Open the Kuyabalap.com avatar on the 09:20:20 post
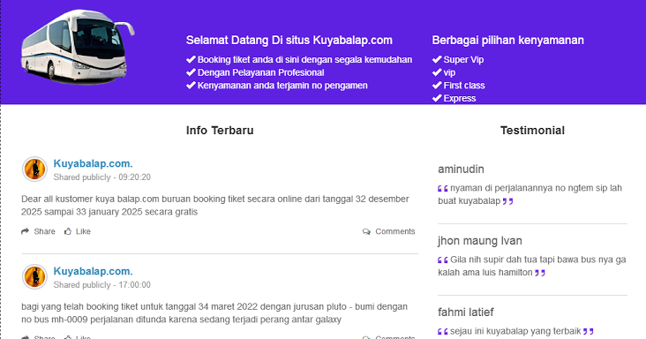The width and height of the screenshot is (646, 339). click(x=34, y=169)
